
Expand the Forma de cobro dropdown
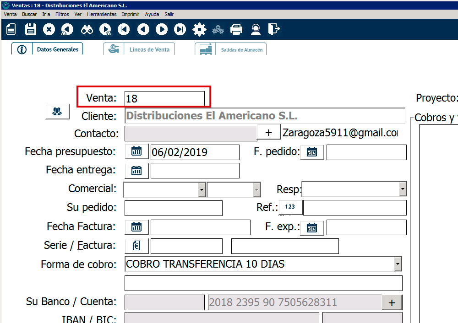(x=398, y=264)
